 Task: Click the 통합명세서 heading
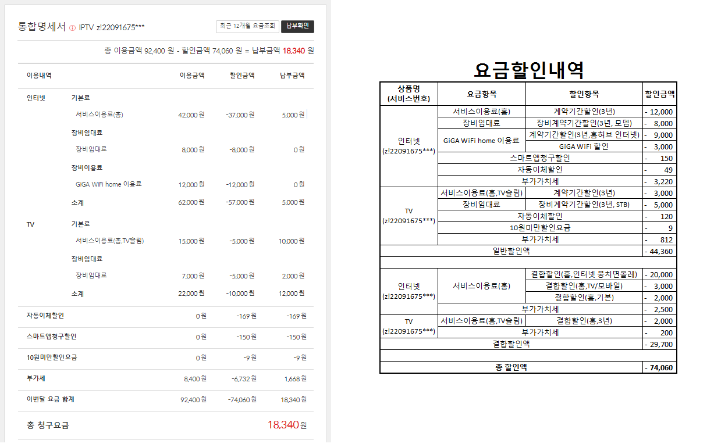42,27
